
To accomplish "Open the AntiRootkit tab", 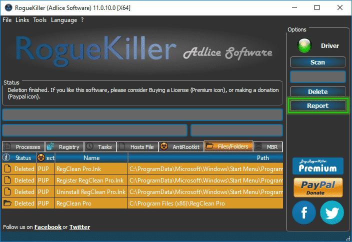I will click(180, 147).
